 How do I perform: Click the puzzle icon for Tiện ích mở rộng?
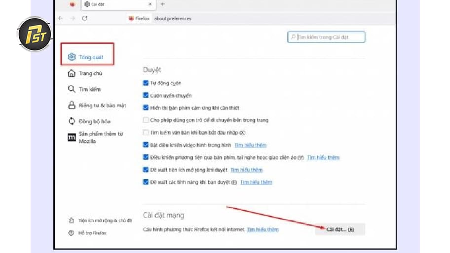71,220
